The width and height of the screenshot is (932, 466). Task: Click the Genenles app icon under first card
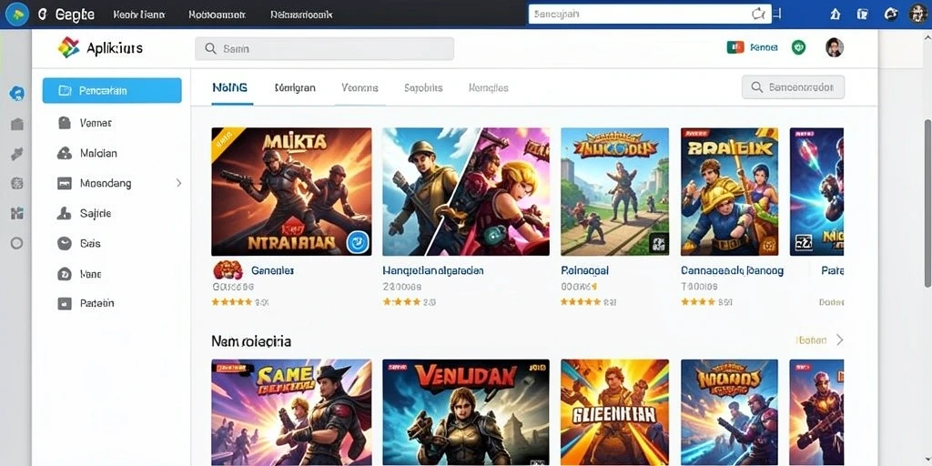[228, 270]
